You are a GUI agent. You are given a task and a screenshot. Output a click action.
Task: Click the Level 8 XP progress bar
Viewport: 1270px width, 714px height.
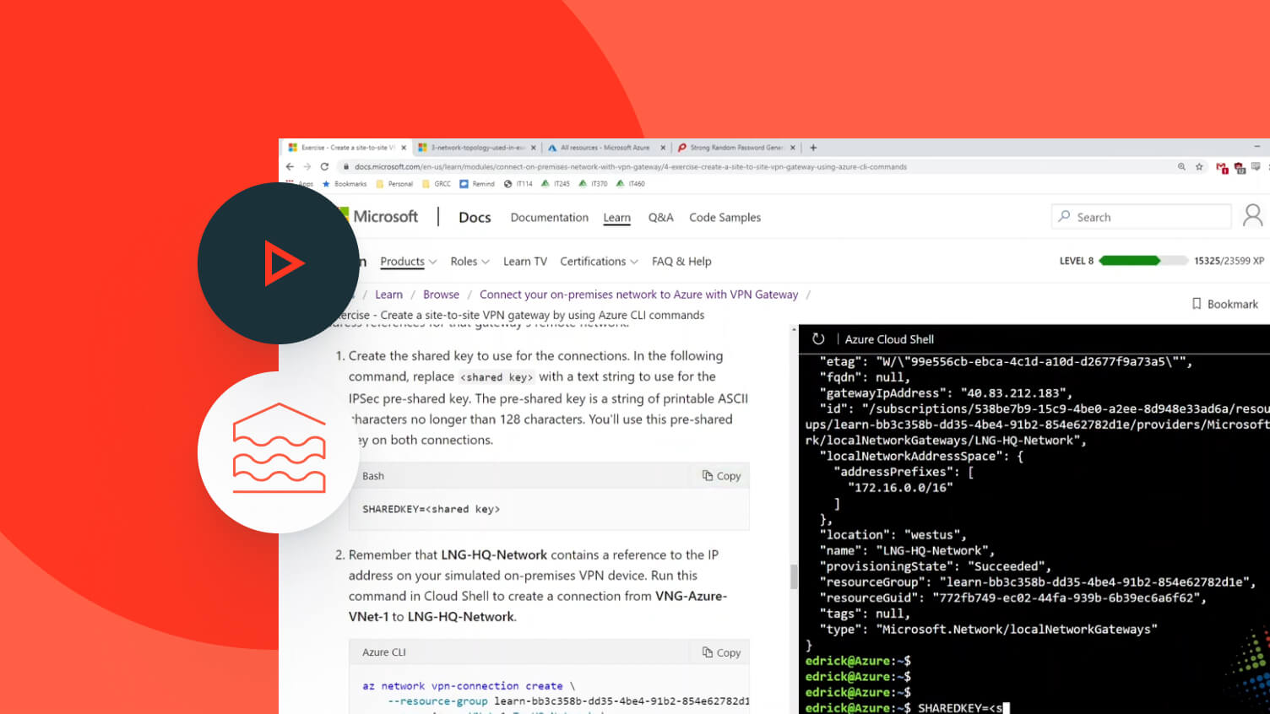coord(1130,261)
